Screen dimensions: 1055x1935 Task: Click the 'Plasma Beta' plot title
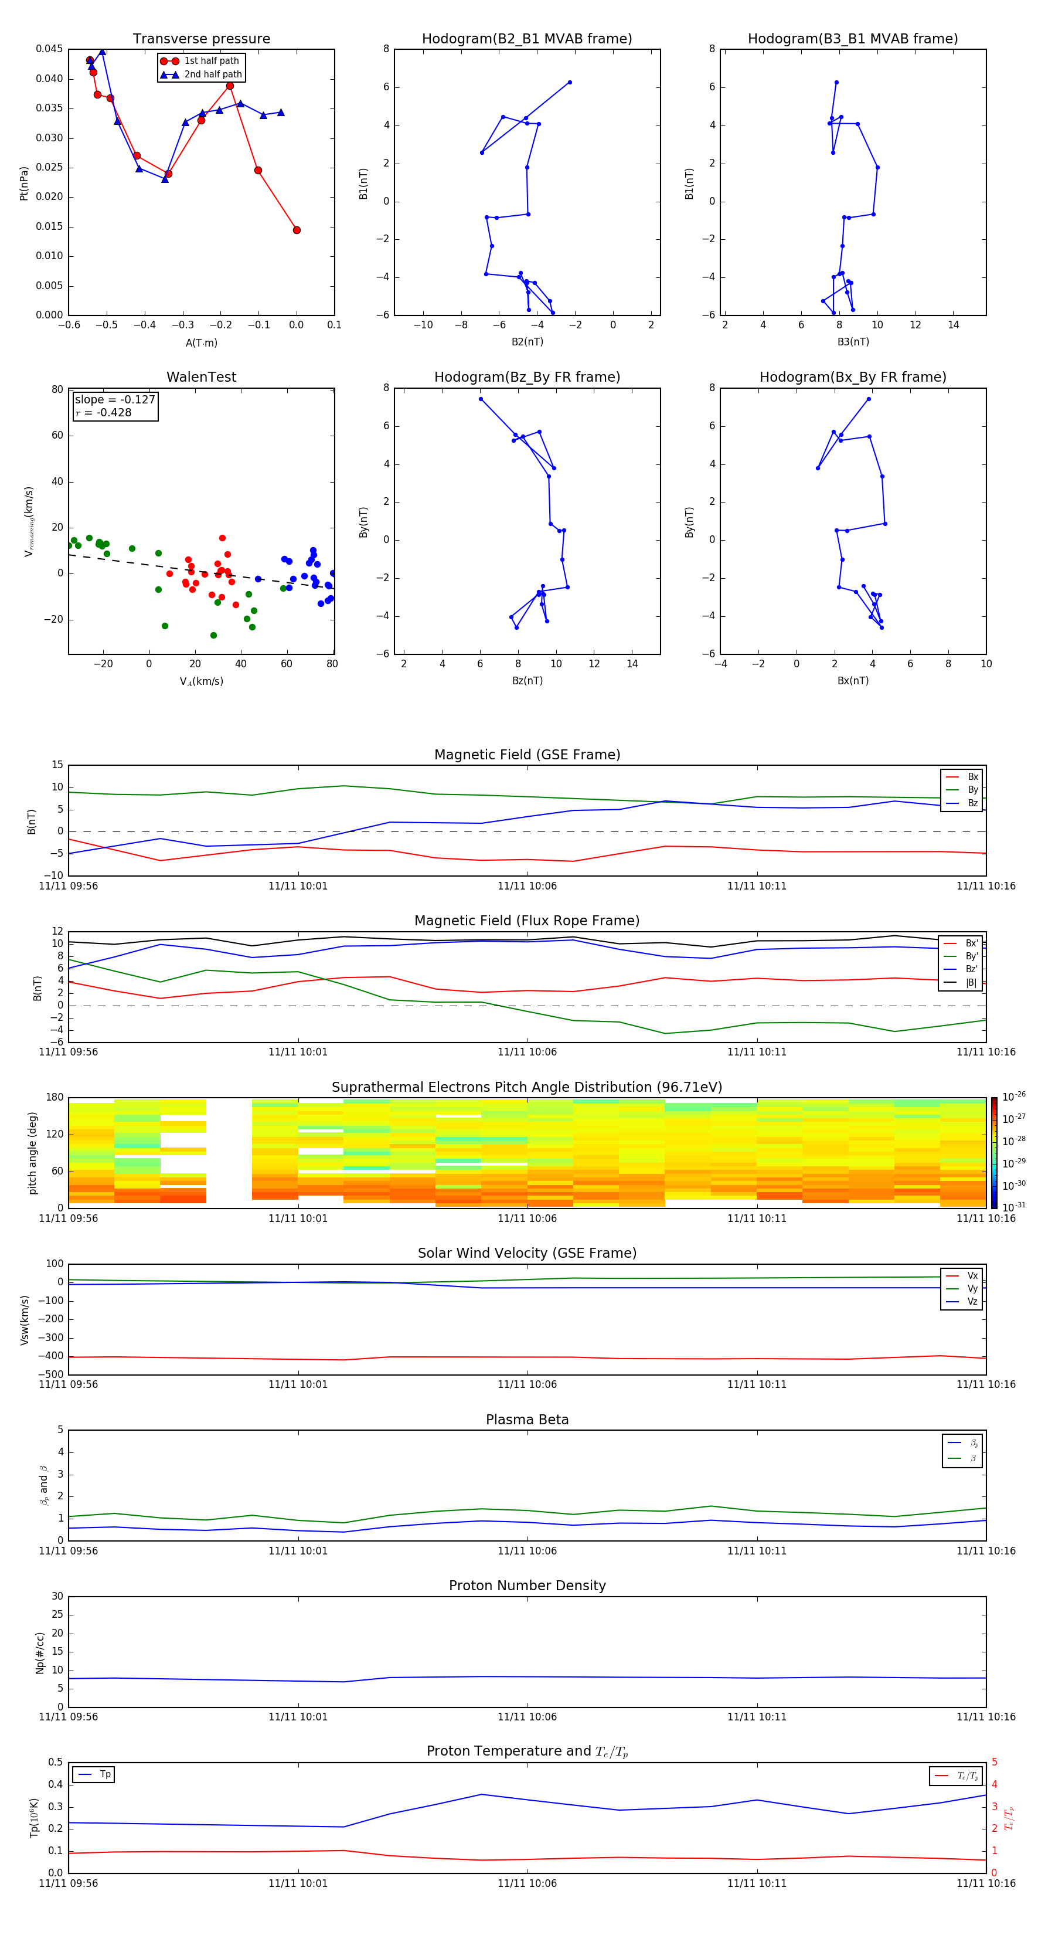point(527,1420)
